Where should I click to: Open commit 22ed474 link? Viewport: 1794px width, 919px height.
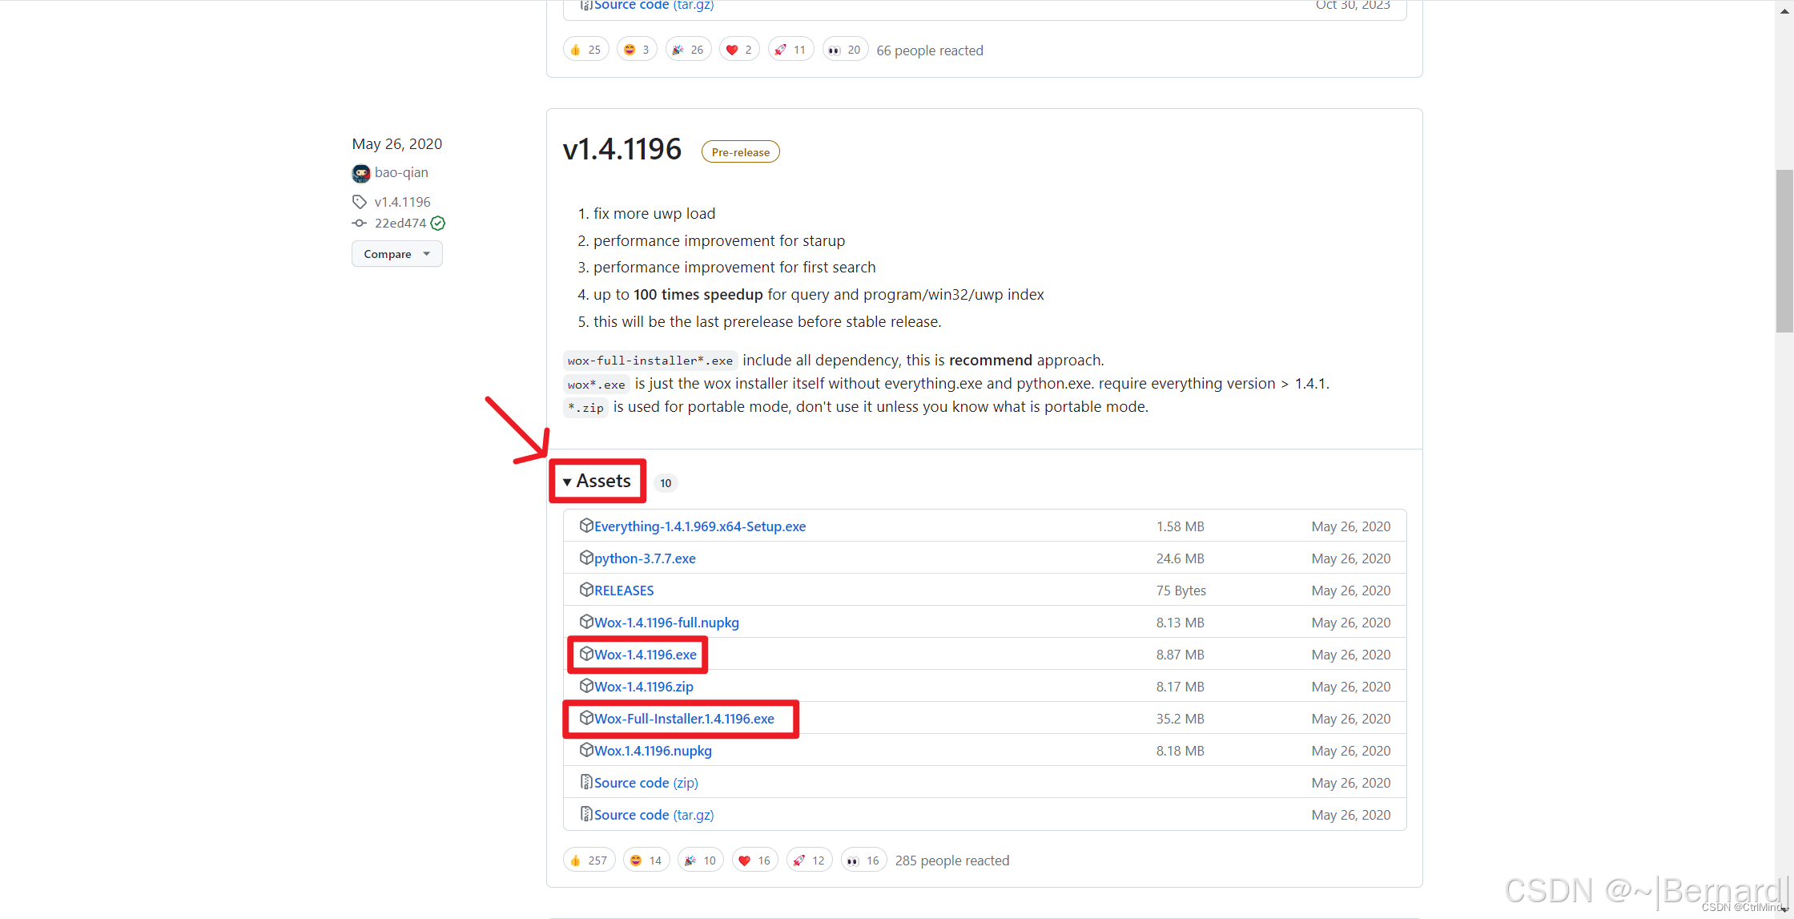(400, 224)
